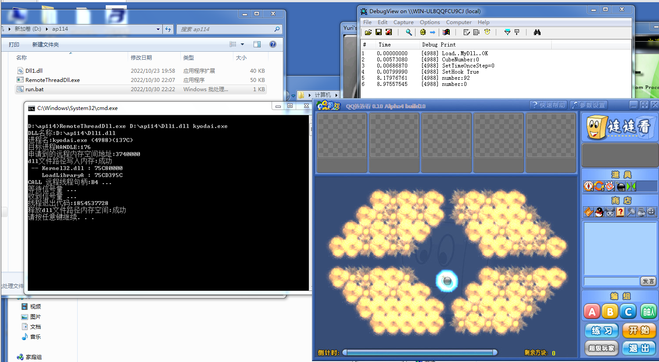Toggle the Autoscroll icon in DebugView
Screen dimensions: 659x362
click(x=476, y=32)
